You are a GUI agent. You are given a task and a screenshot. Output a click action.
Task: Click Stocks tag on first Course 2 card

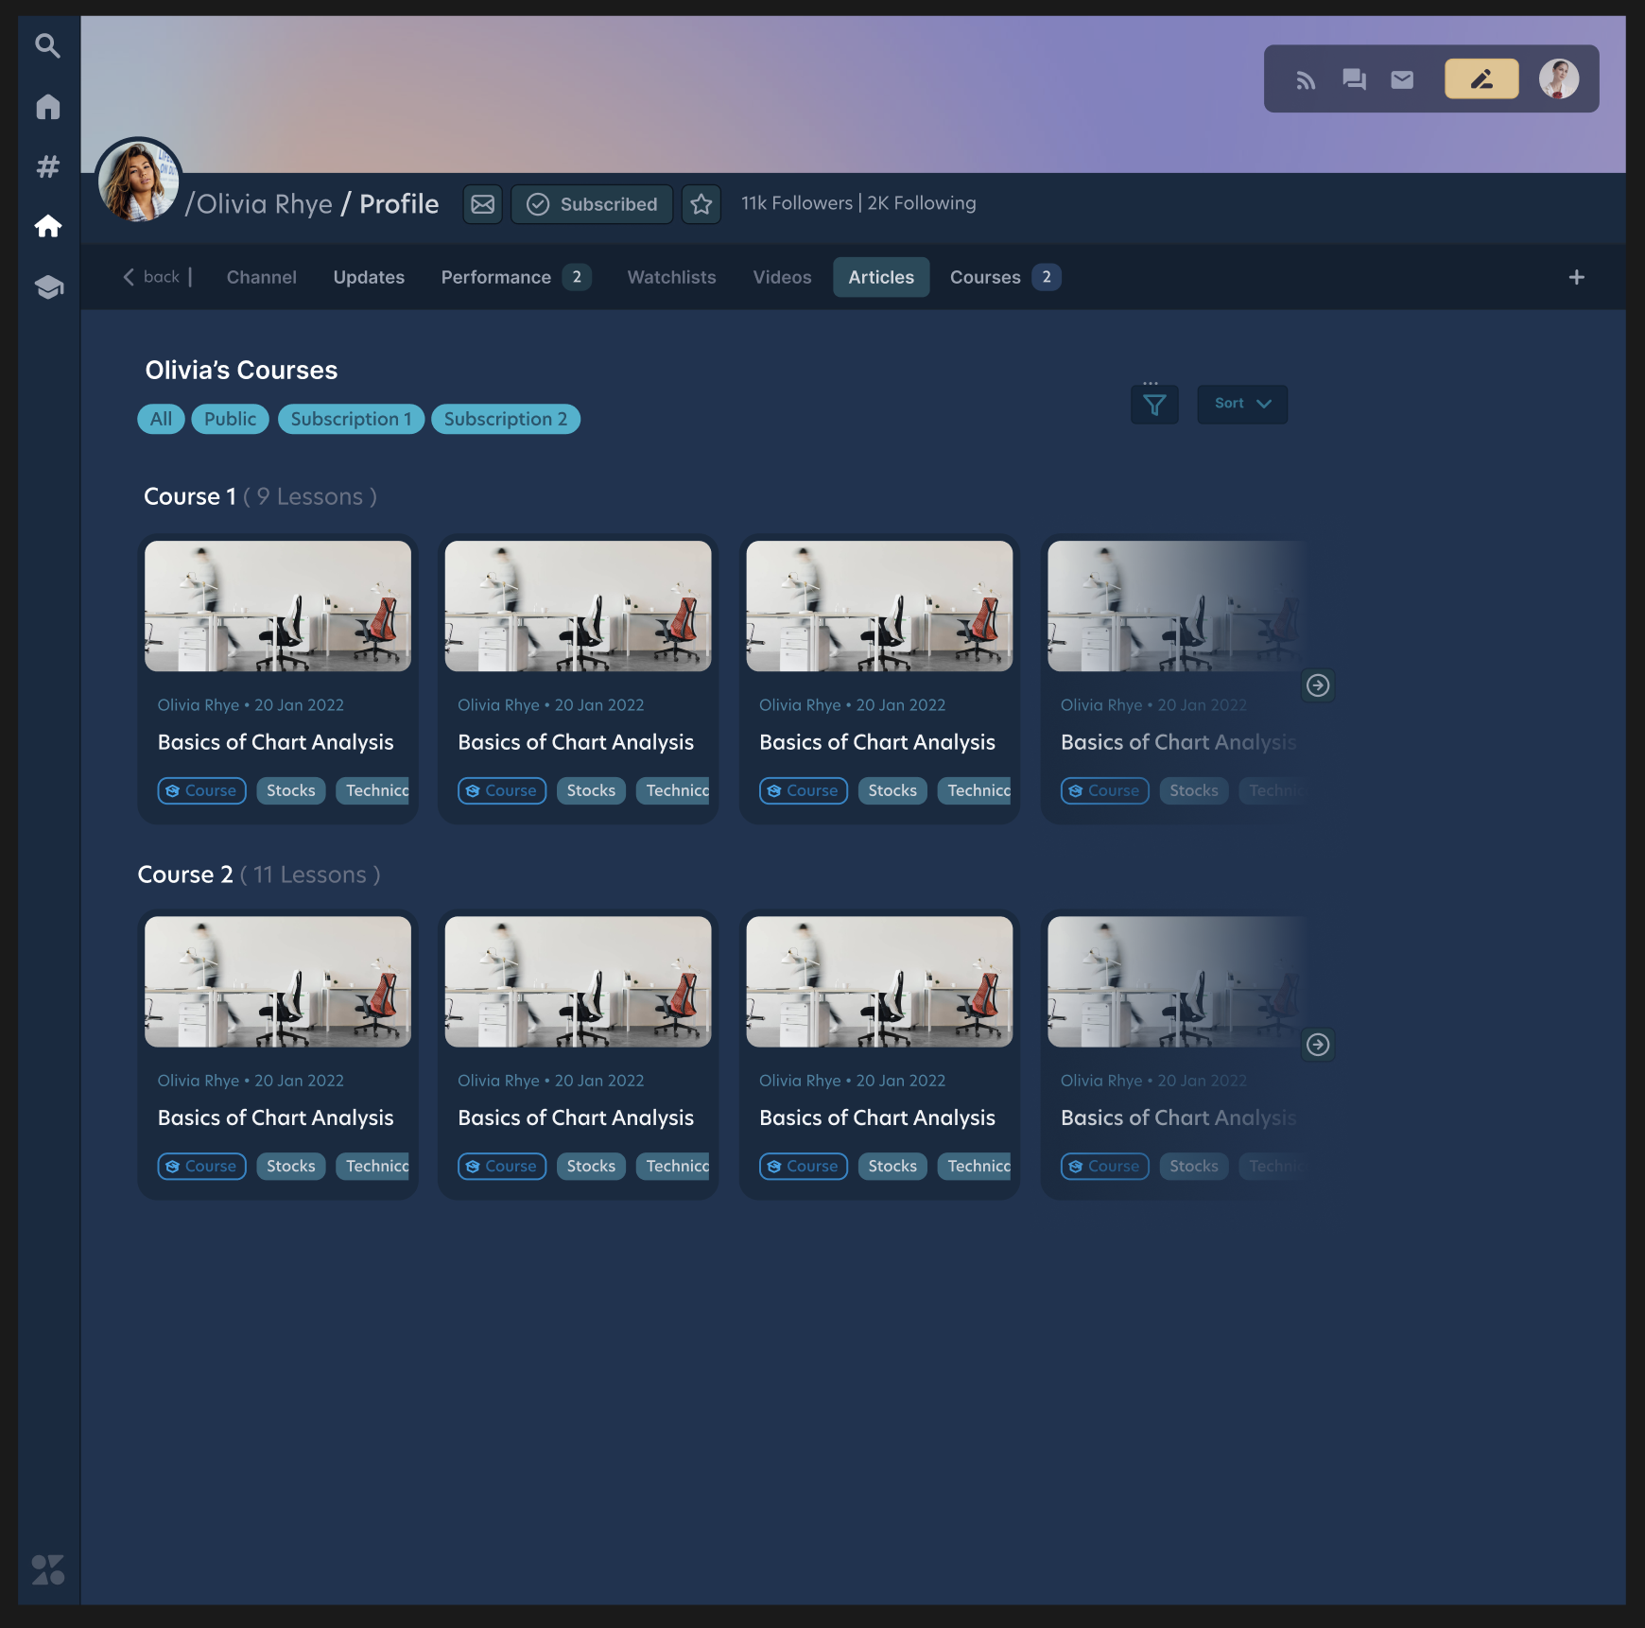(290, 1166)
